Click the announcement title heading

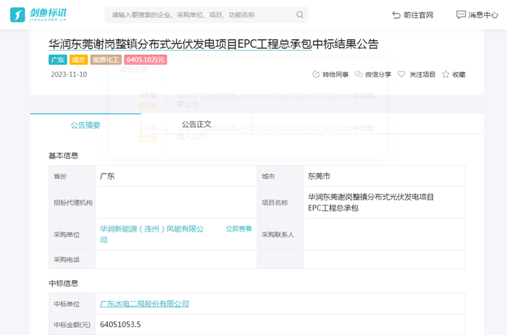(214, 44)
